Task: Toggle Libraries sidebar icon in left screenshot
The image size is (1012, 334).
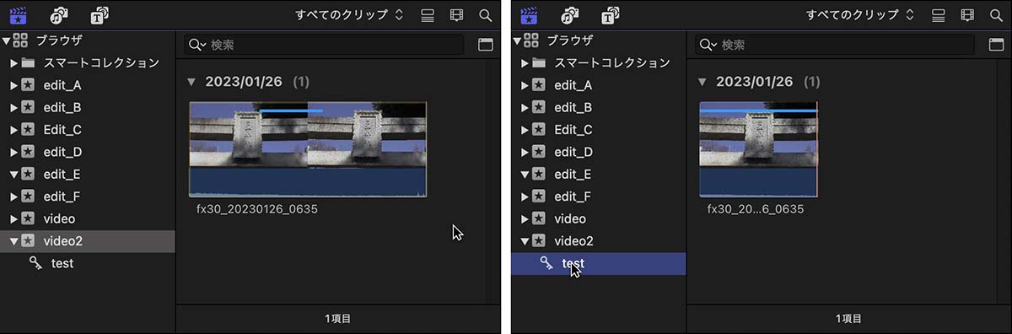Action: pyautogui.click(x=19, y=15)
